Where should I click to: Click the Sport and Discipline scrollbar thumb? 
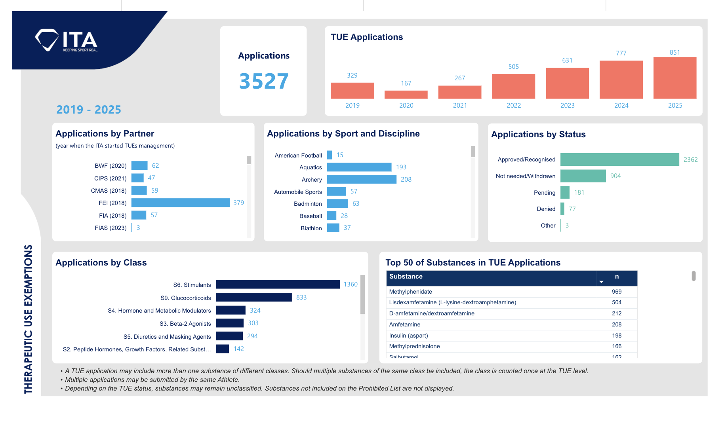click(x=472, y=152)
